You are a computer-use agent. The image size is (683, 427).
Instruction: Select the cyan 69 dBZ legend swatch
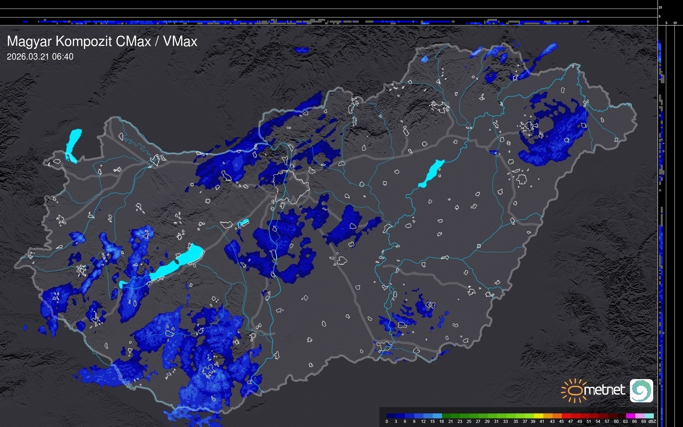click(x=649, y=416)
